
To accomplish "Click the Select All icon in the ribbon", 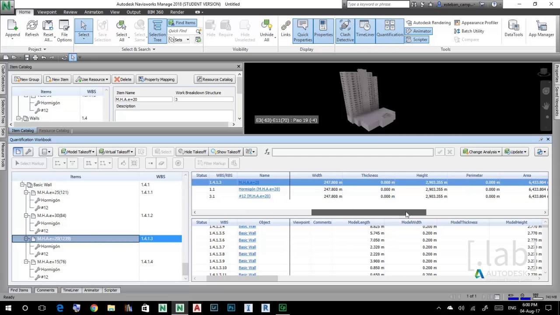I will click(122, 31).
